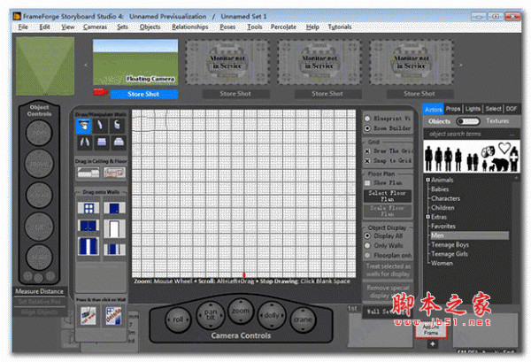Select Characters in the actor tree
The image size is (531, 362).
click(445, 198)
